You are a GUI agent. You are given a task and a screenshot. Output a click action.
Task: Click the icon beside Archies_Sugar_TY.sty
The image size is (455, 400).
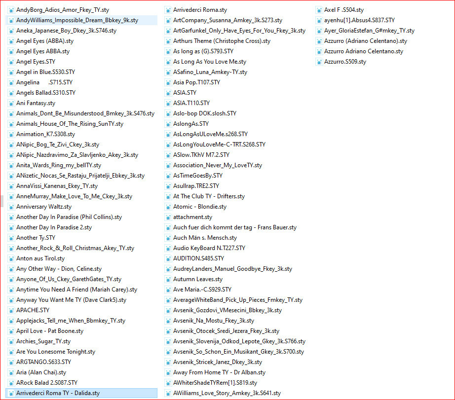(x=11, y=341)
